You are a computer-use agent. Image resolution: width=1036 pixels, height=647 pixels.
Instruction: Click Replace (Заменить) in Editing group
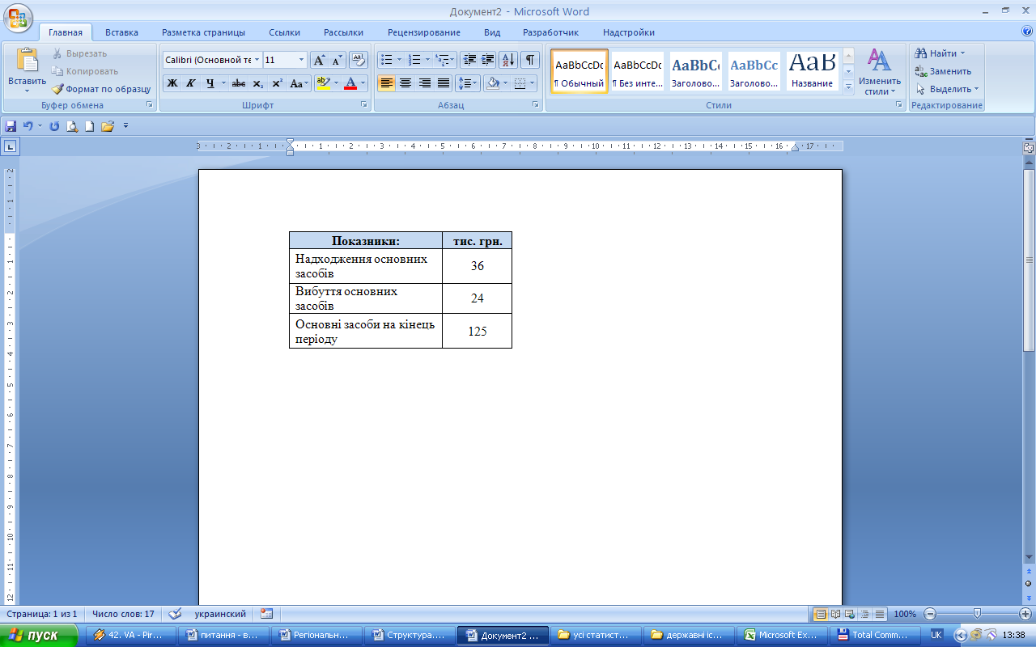tap(943, 71)
